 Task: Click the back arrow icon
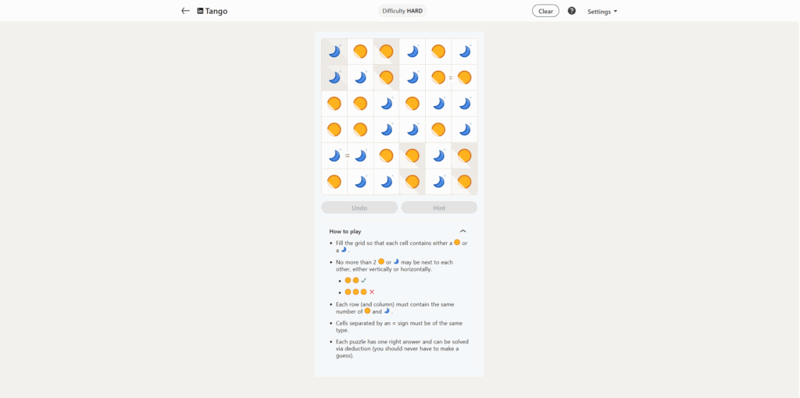click(x=185, y=11)
